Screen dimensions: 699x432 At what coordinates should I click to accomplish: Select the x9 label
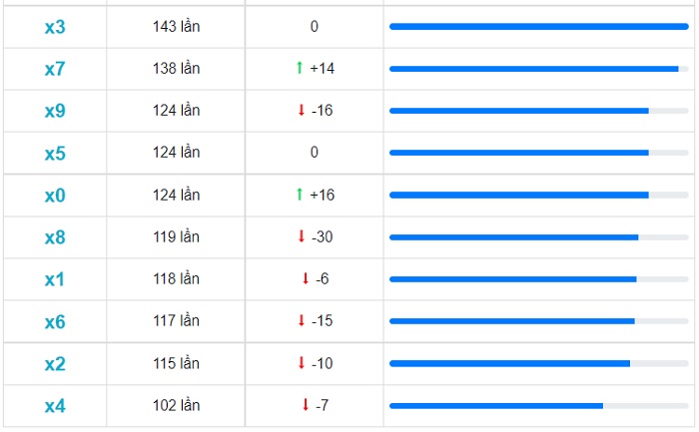[55, 111]
